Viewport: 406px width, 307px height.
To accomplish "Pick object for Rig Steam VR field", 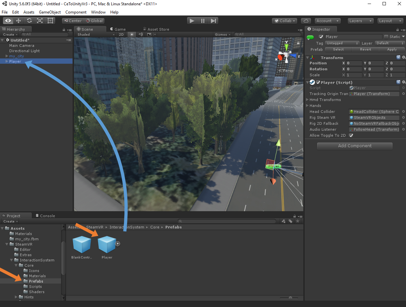I will 403,118.
